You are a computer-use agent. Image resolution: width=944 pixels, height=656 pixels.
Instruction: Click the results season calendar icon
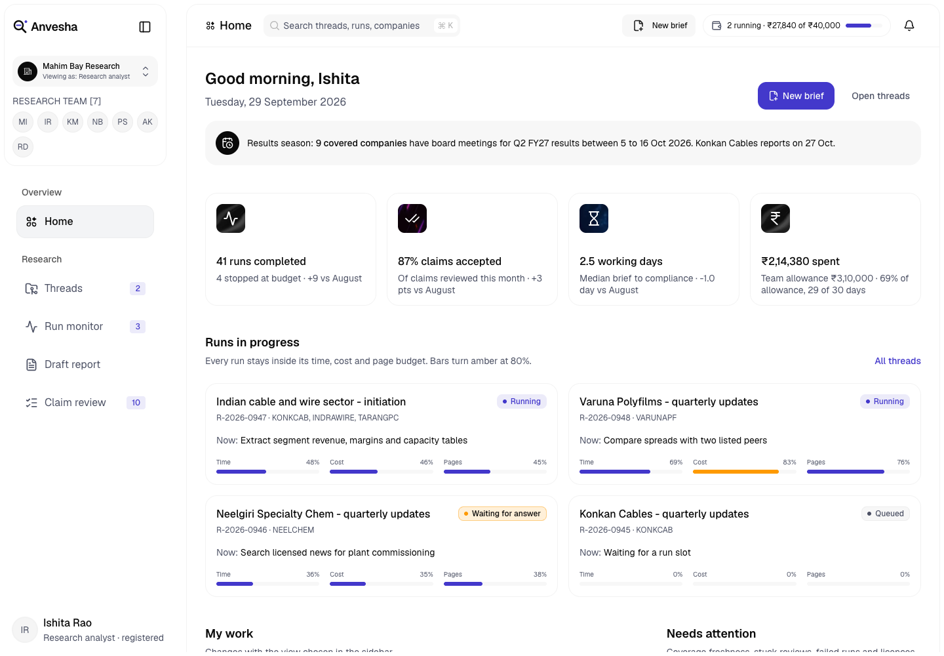pyautogui.click(x=227, y=143)
